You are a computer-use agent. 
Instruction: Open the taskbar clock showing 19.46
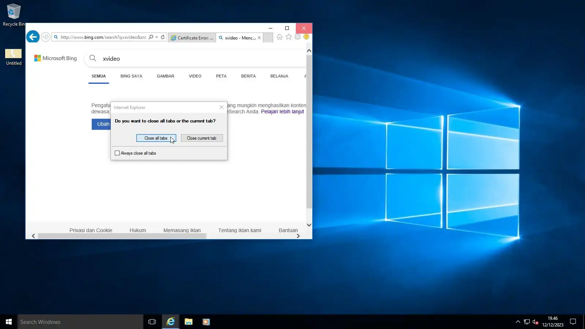coord(553,322)
